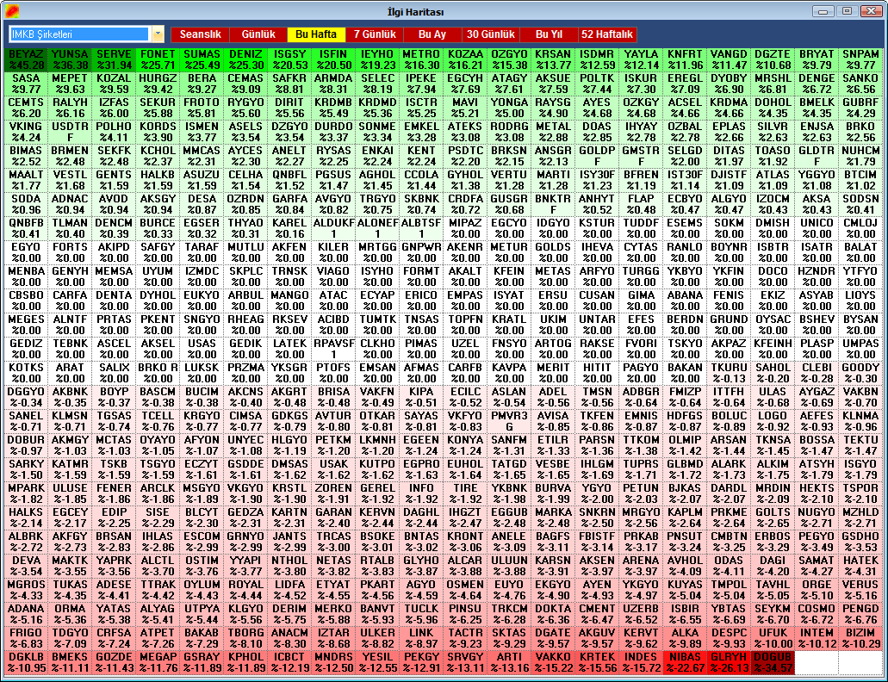The image size is (888, 682).
Task: Switch to the Bu Ay tab
Action: click(432, 34)
